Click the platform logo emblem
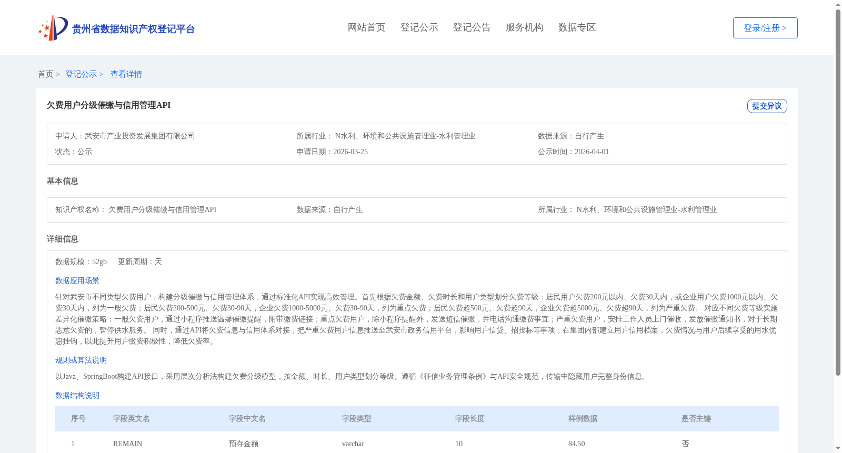This screenshot has height=453, width=842. click(x=53, y=28)
